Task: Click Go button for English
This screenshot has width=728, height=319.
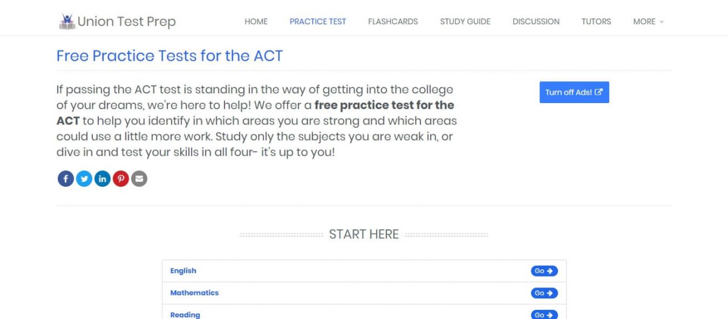Action: click(544, 271)
